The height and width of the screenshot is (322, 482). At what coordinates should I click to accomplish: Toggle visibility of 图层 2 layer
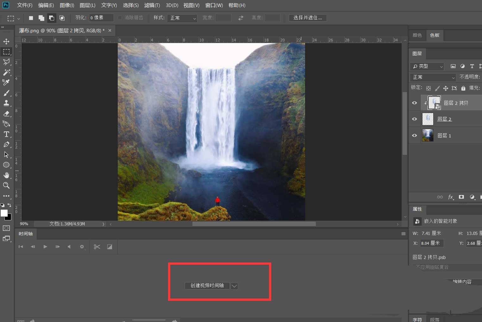point(414,119)
